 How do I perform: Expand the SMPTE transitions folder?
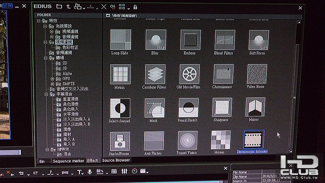pos(52,84)
